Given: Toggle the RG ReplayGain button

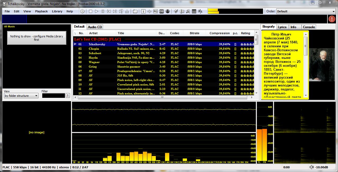Looking at the screenshot, I should [155, 11].
